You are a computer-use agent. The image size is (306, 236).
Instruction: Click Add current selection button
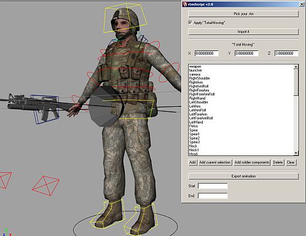tap(215, 162)
